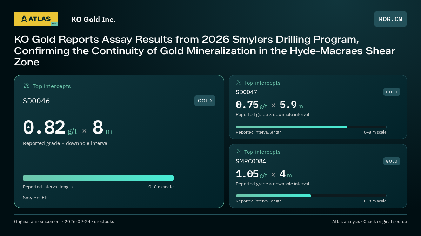Viewport: 421px width, 236px height.
Task: Click the SMRC0084 interval length bar
Action: 311,196
